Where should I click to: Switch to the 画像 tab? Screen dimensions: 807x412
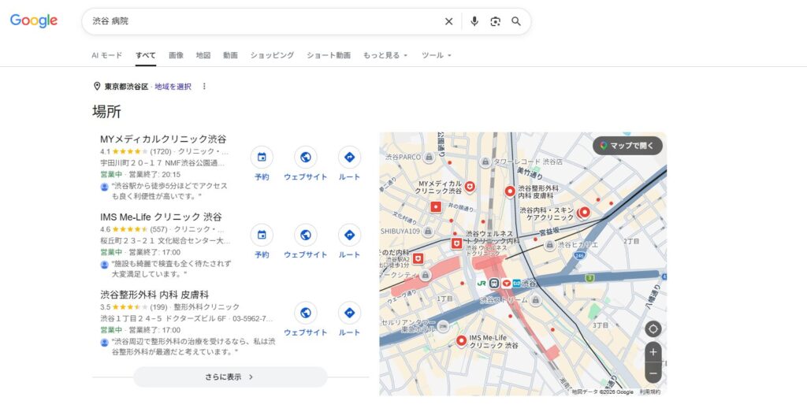[x=176, y=55]
